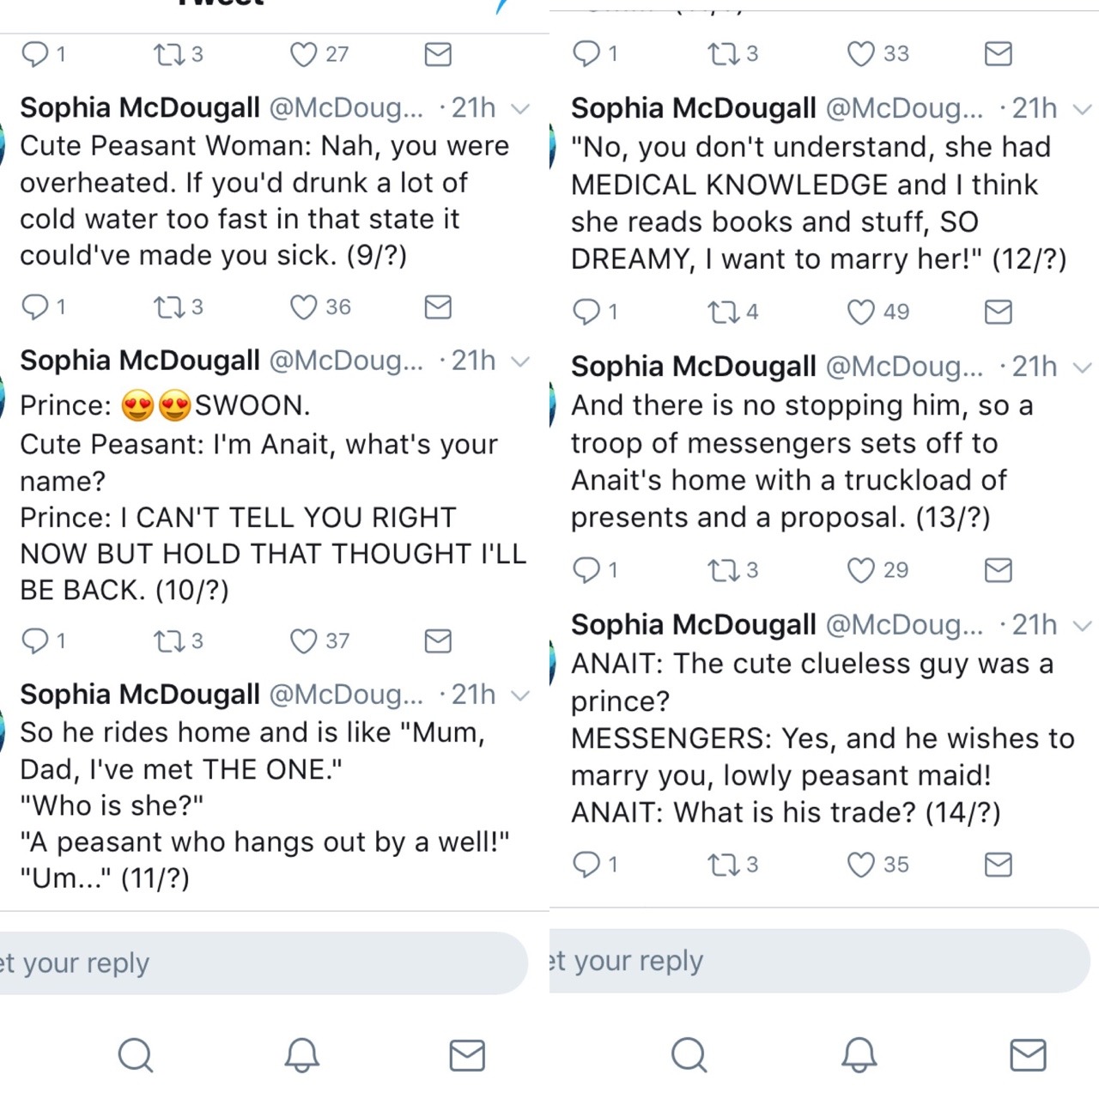Share tweet (13/?) via direct message envelope
This screenshot has height=1099, width=1099.
tap(998, 570)
